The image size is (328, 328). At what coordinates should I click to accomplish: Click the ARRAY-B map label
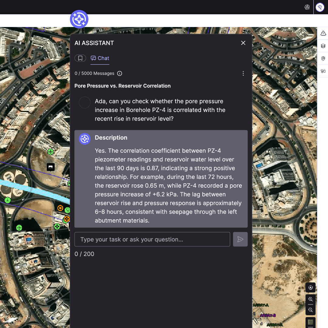(268, 315)
